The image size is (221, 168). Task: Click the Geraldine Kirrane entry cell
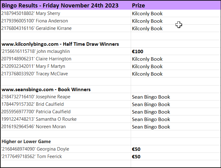coord(66,28)
